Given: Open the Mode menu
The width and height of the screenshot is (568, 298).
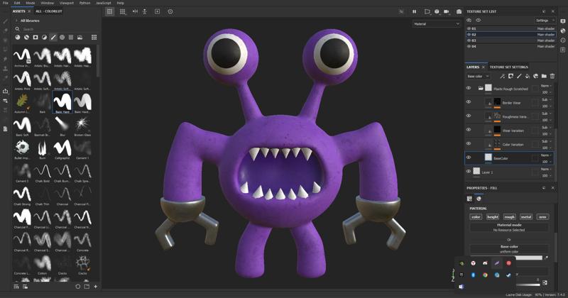Looking at the screenshot, I should (x=31, y=3).
